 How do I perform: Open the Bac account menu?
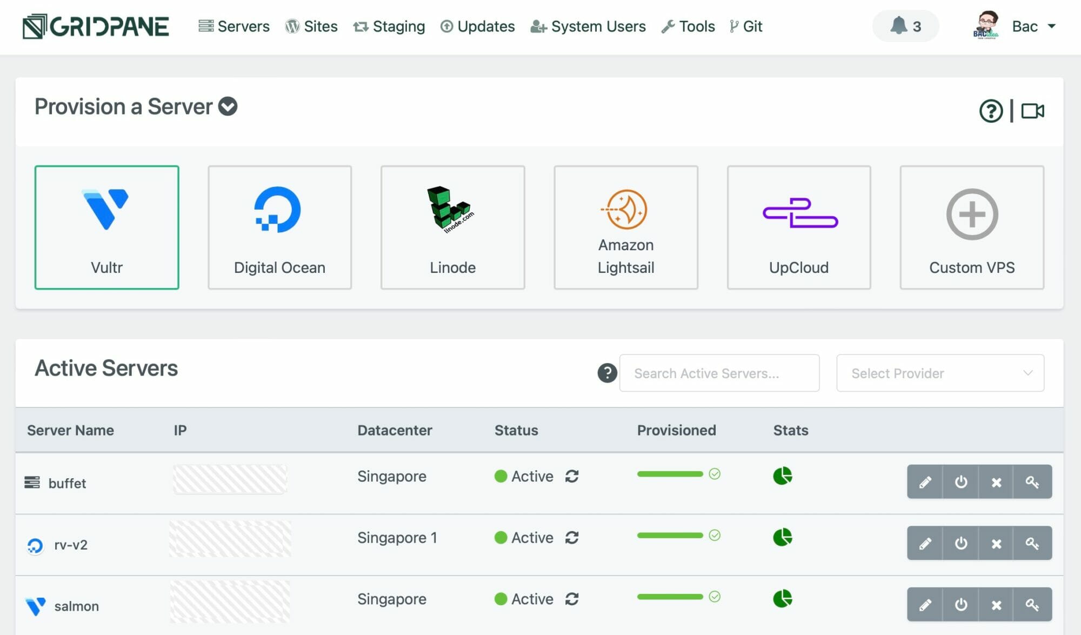(x=1033, y=26)
